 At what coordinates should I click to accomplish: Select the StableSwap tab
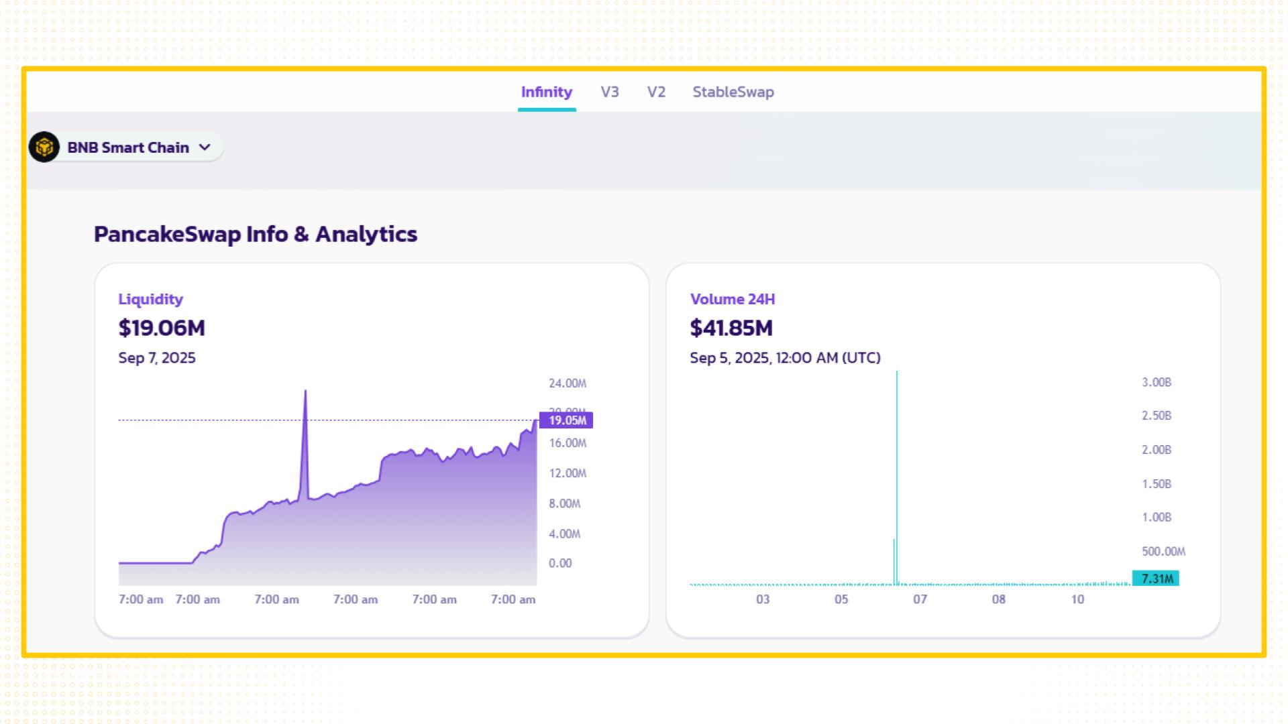733,92
